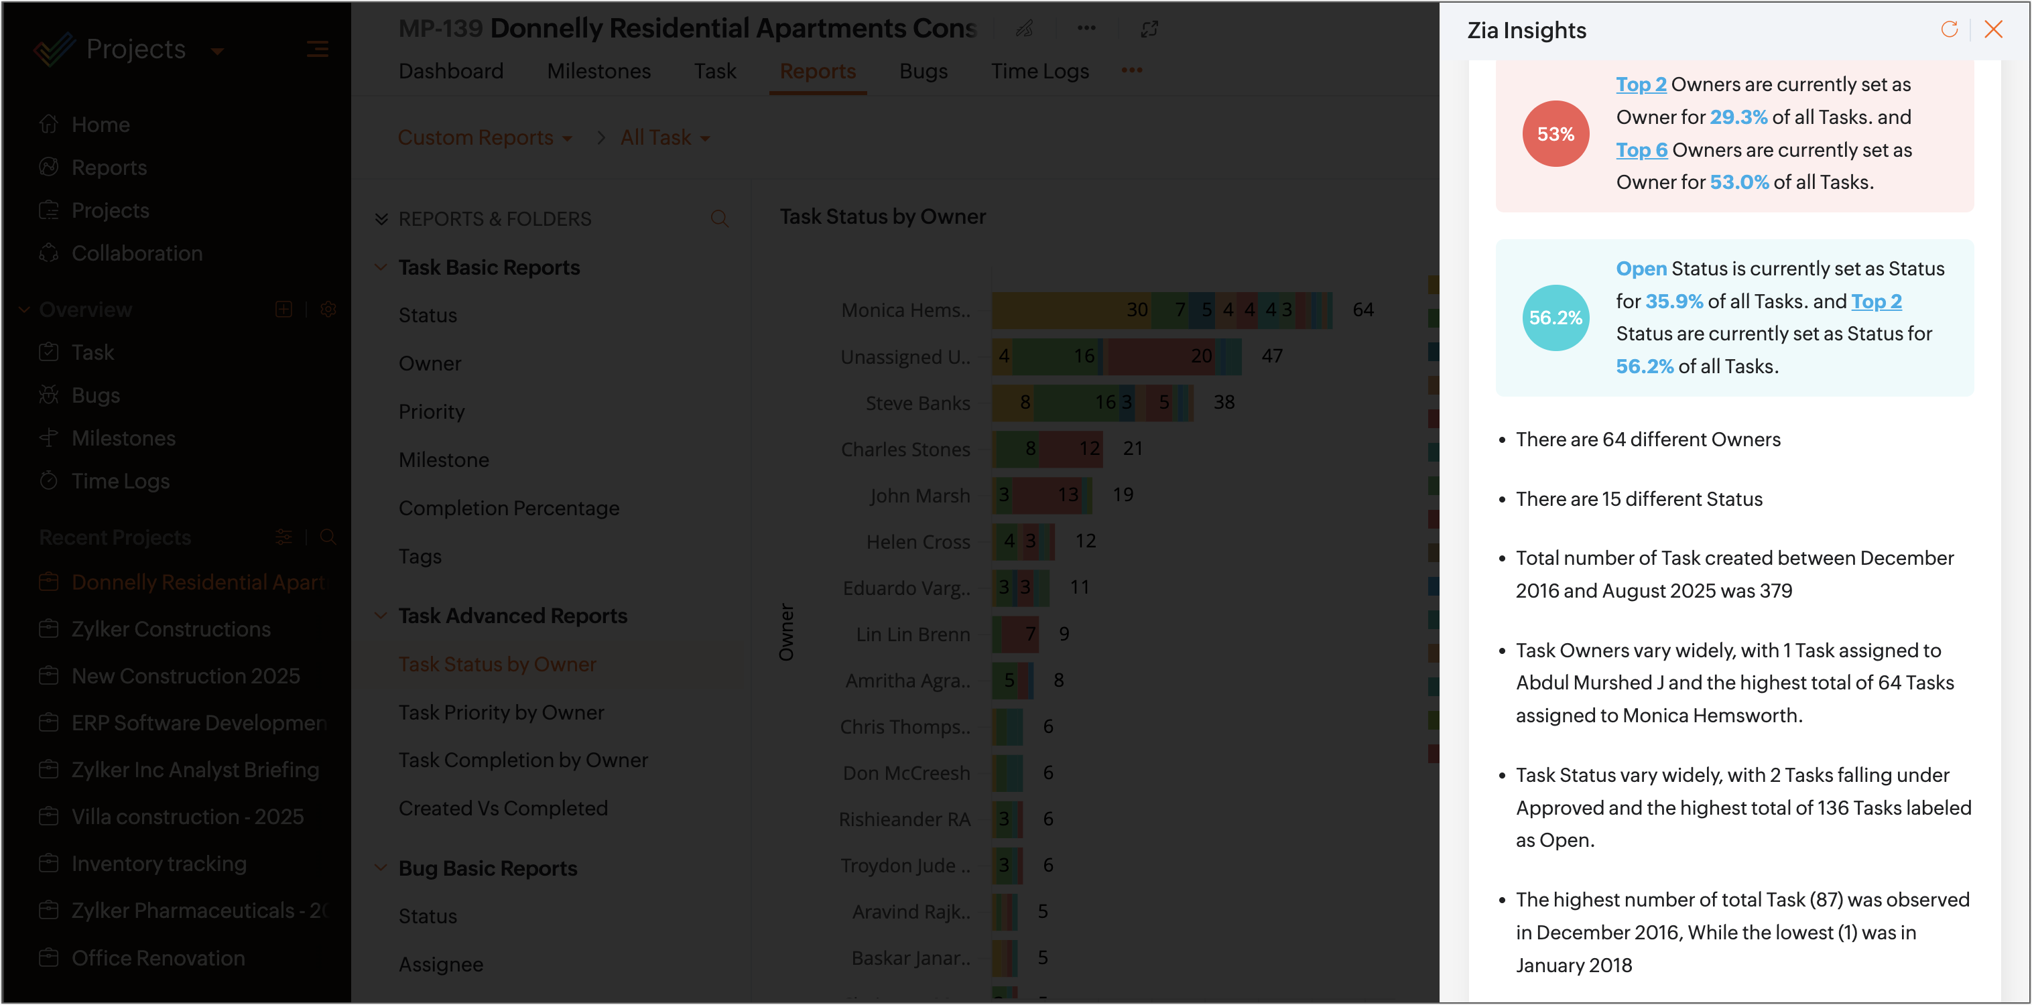Collapse the Task Basic Reports folder
Image resolution: width=2032 pixels, height=1005 pixels.
click(381, 267)
